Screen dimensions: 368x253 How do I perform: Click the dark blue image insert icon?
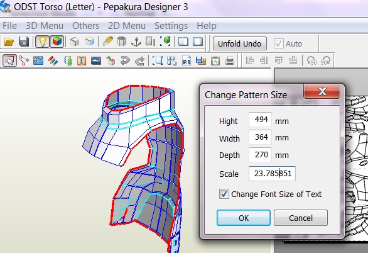click(x=96, y=60)
